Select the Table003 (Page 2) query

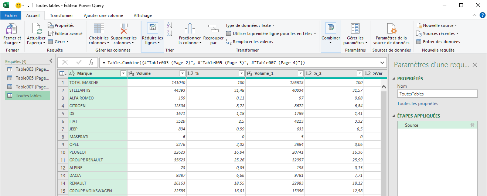tap(28, 69)
